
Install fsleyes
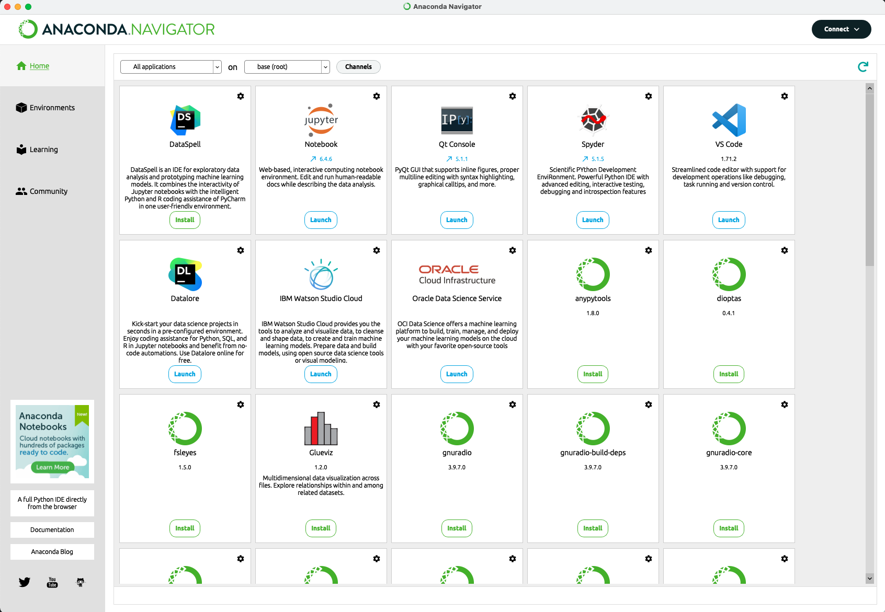click(x=185, y=528)
